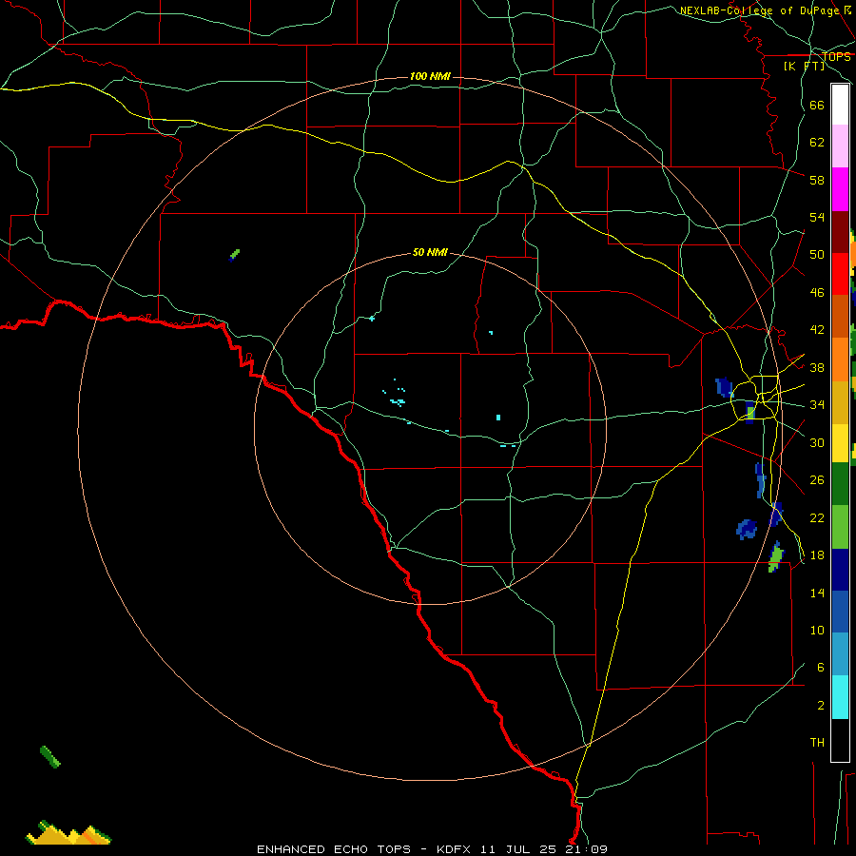Click the "21:09" timestamp in the footer
The width and height of the screenshot is (856, 856).
588,849
